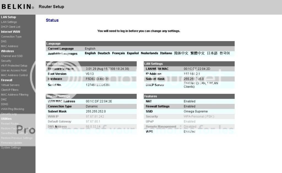Click the login required notice text
Viewport: 282px width, 173px height.
click(x=139, y=31)
